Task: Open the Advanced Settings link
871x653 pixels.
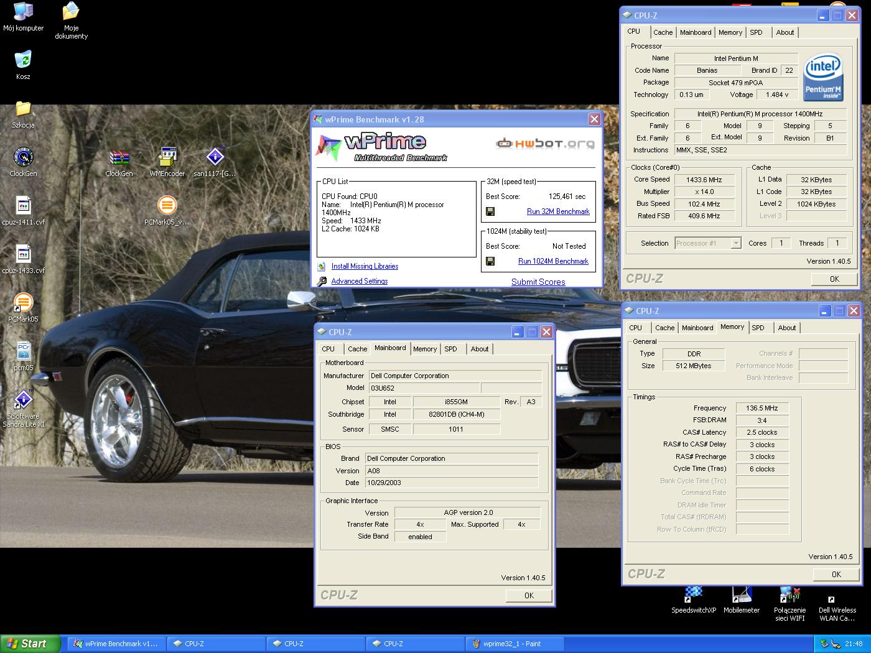Action: tap(360, 281)
